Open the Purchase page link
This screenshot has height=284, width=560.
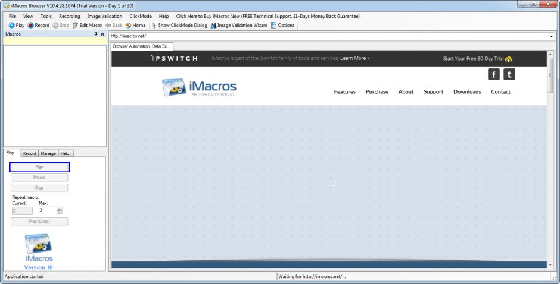pos(377,92)
